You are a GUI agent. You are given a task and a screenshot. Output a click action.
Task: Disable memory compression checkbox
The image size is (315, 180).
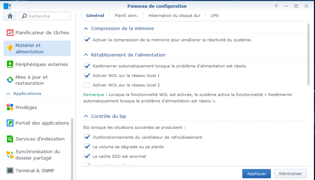[87, 40]
